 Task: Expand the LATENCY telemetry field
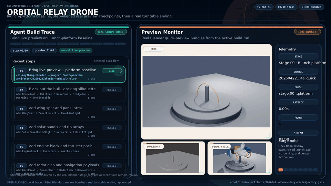tap(298, 102)
